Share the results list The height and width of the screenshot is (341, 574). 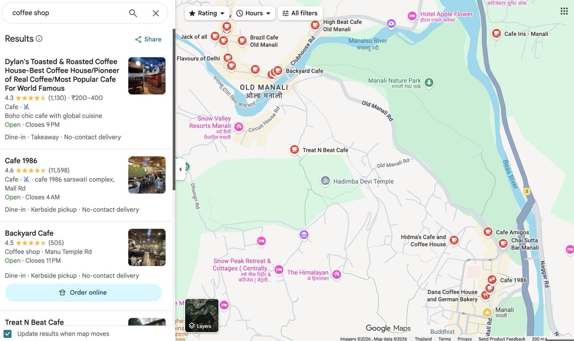click(148, 39)
